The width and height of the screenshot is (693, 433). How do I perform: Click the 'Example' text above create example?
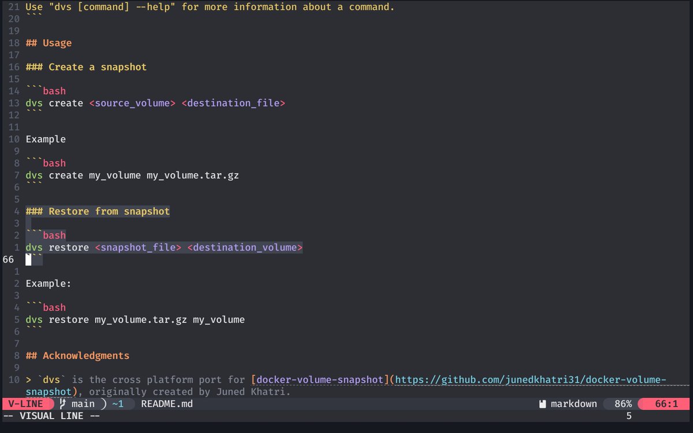(46, 139)
